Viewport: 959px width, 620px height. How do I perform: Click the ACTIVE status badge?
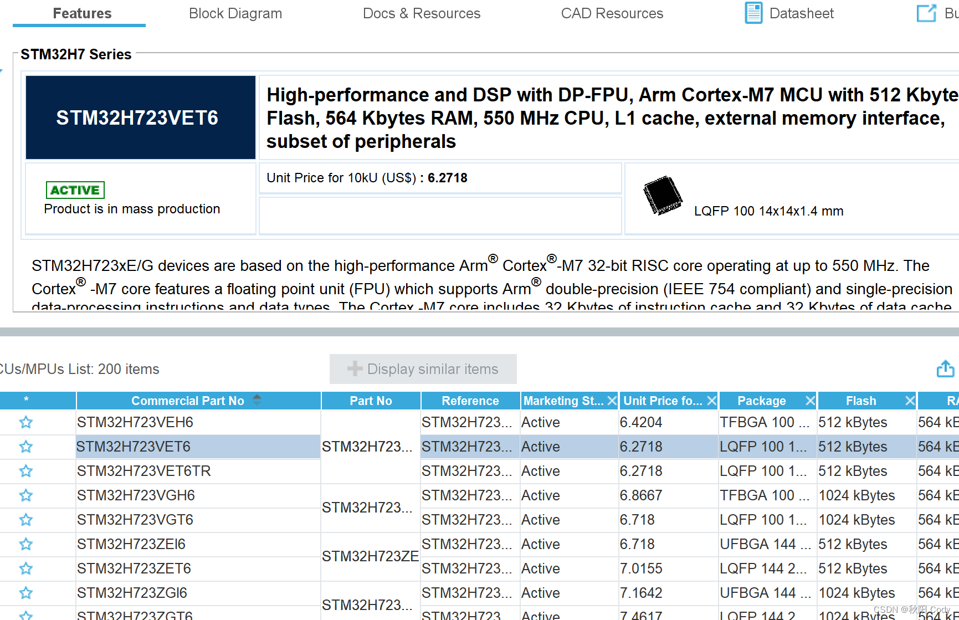[75, 189]
